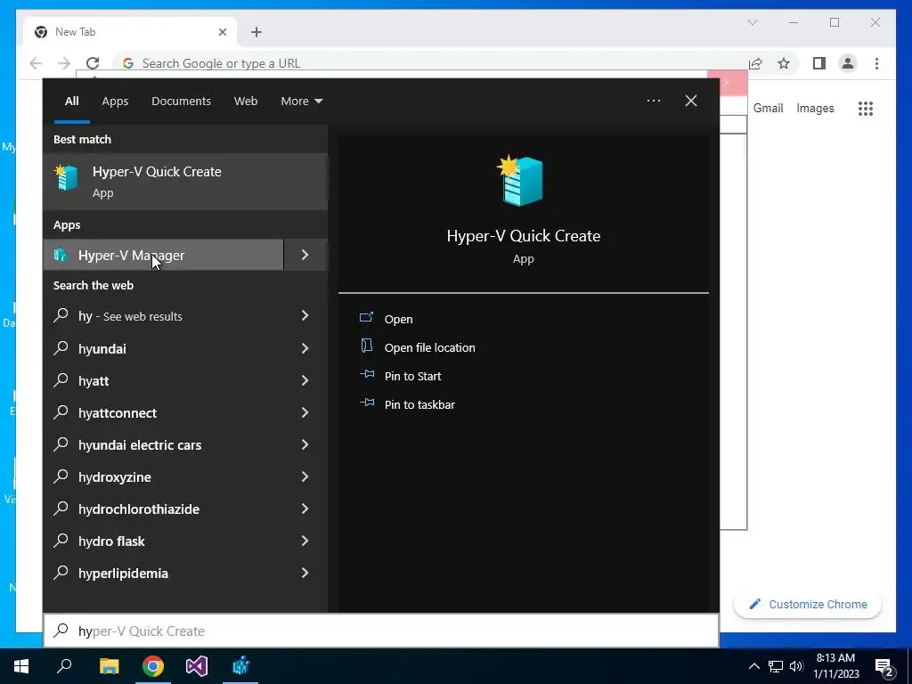Focus the Windows search input box
Image resolution: width=912 pixels, height=684 pixels.
[381, 631]
